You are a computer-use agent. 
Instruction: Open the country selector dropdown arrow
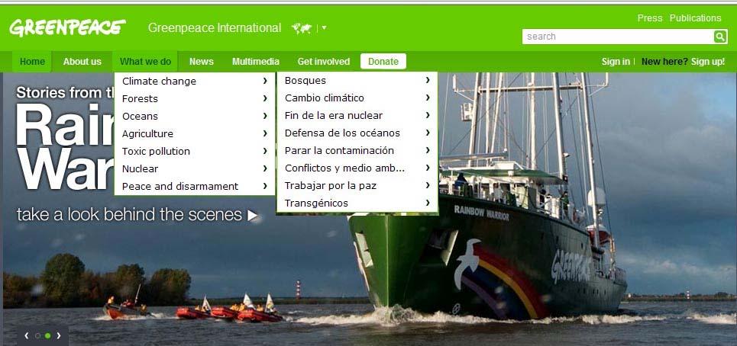pos(324,28)
